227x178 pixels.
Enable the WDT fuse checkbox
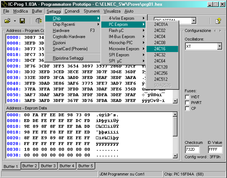187,97
